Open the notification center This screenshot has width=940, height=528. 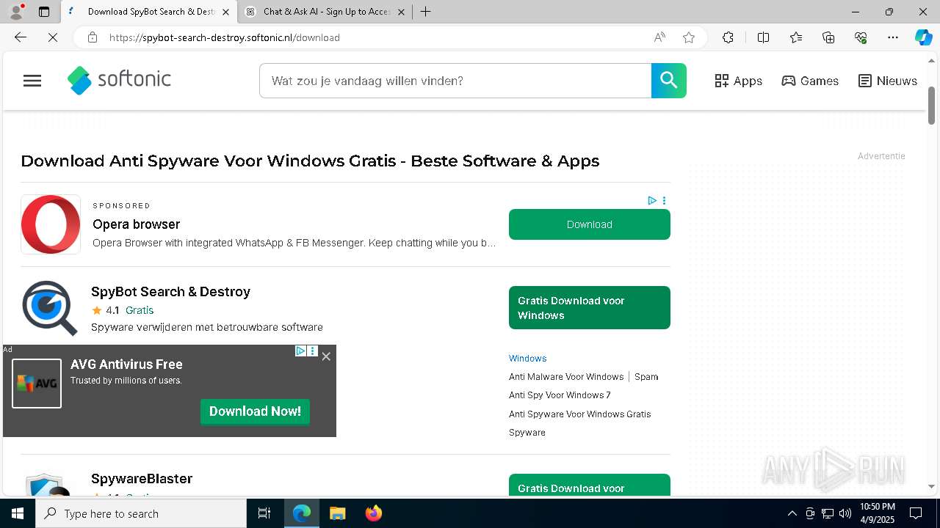point(916,513)
